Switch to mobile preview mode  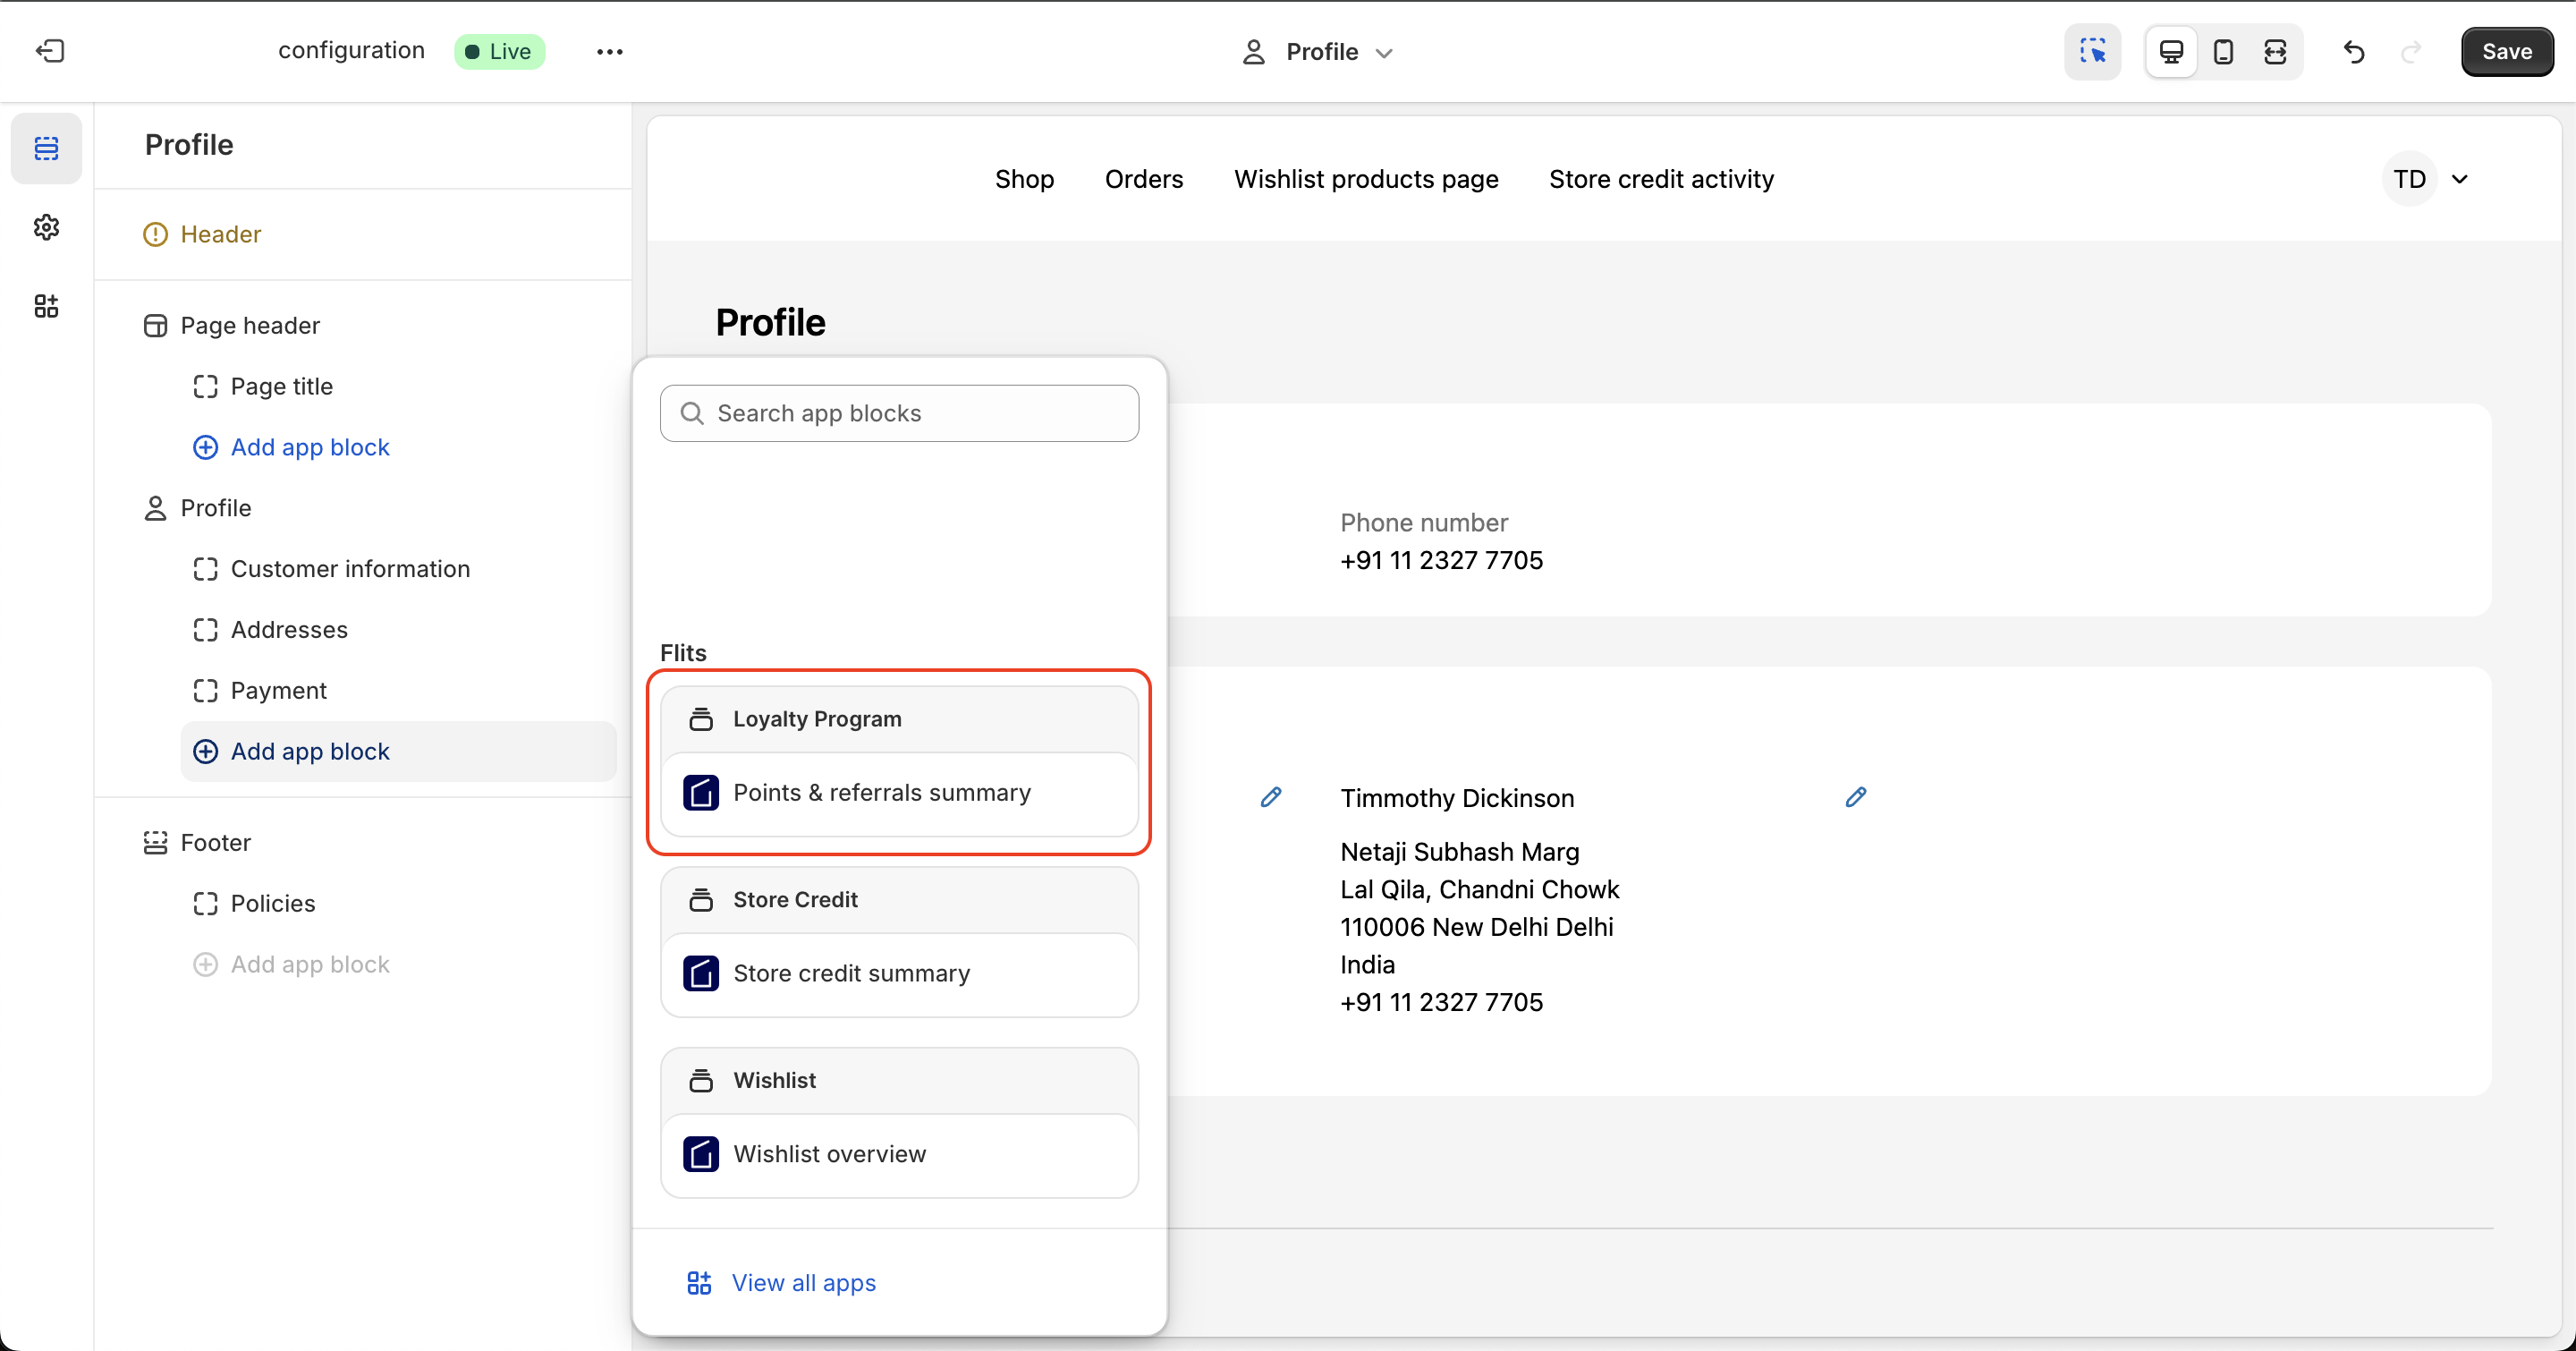tap(2223, 51)
